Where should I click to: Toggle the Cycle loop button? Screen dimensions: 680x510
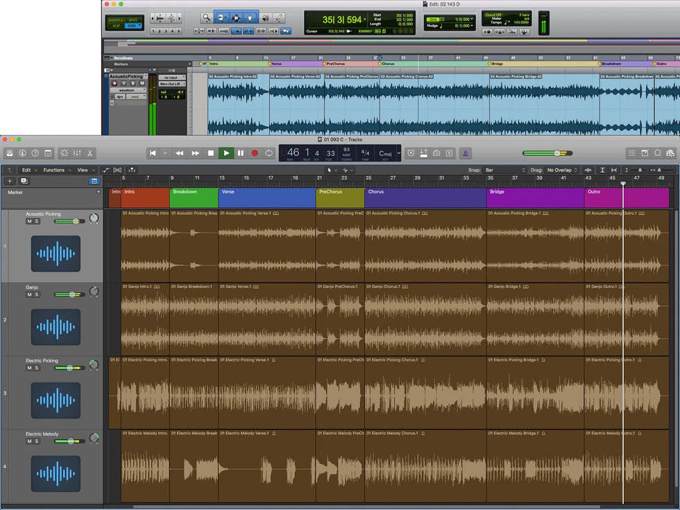(269, 153)
